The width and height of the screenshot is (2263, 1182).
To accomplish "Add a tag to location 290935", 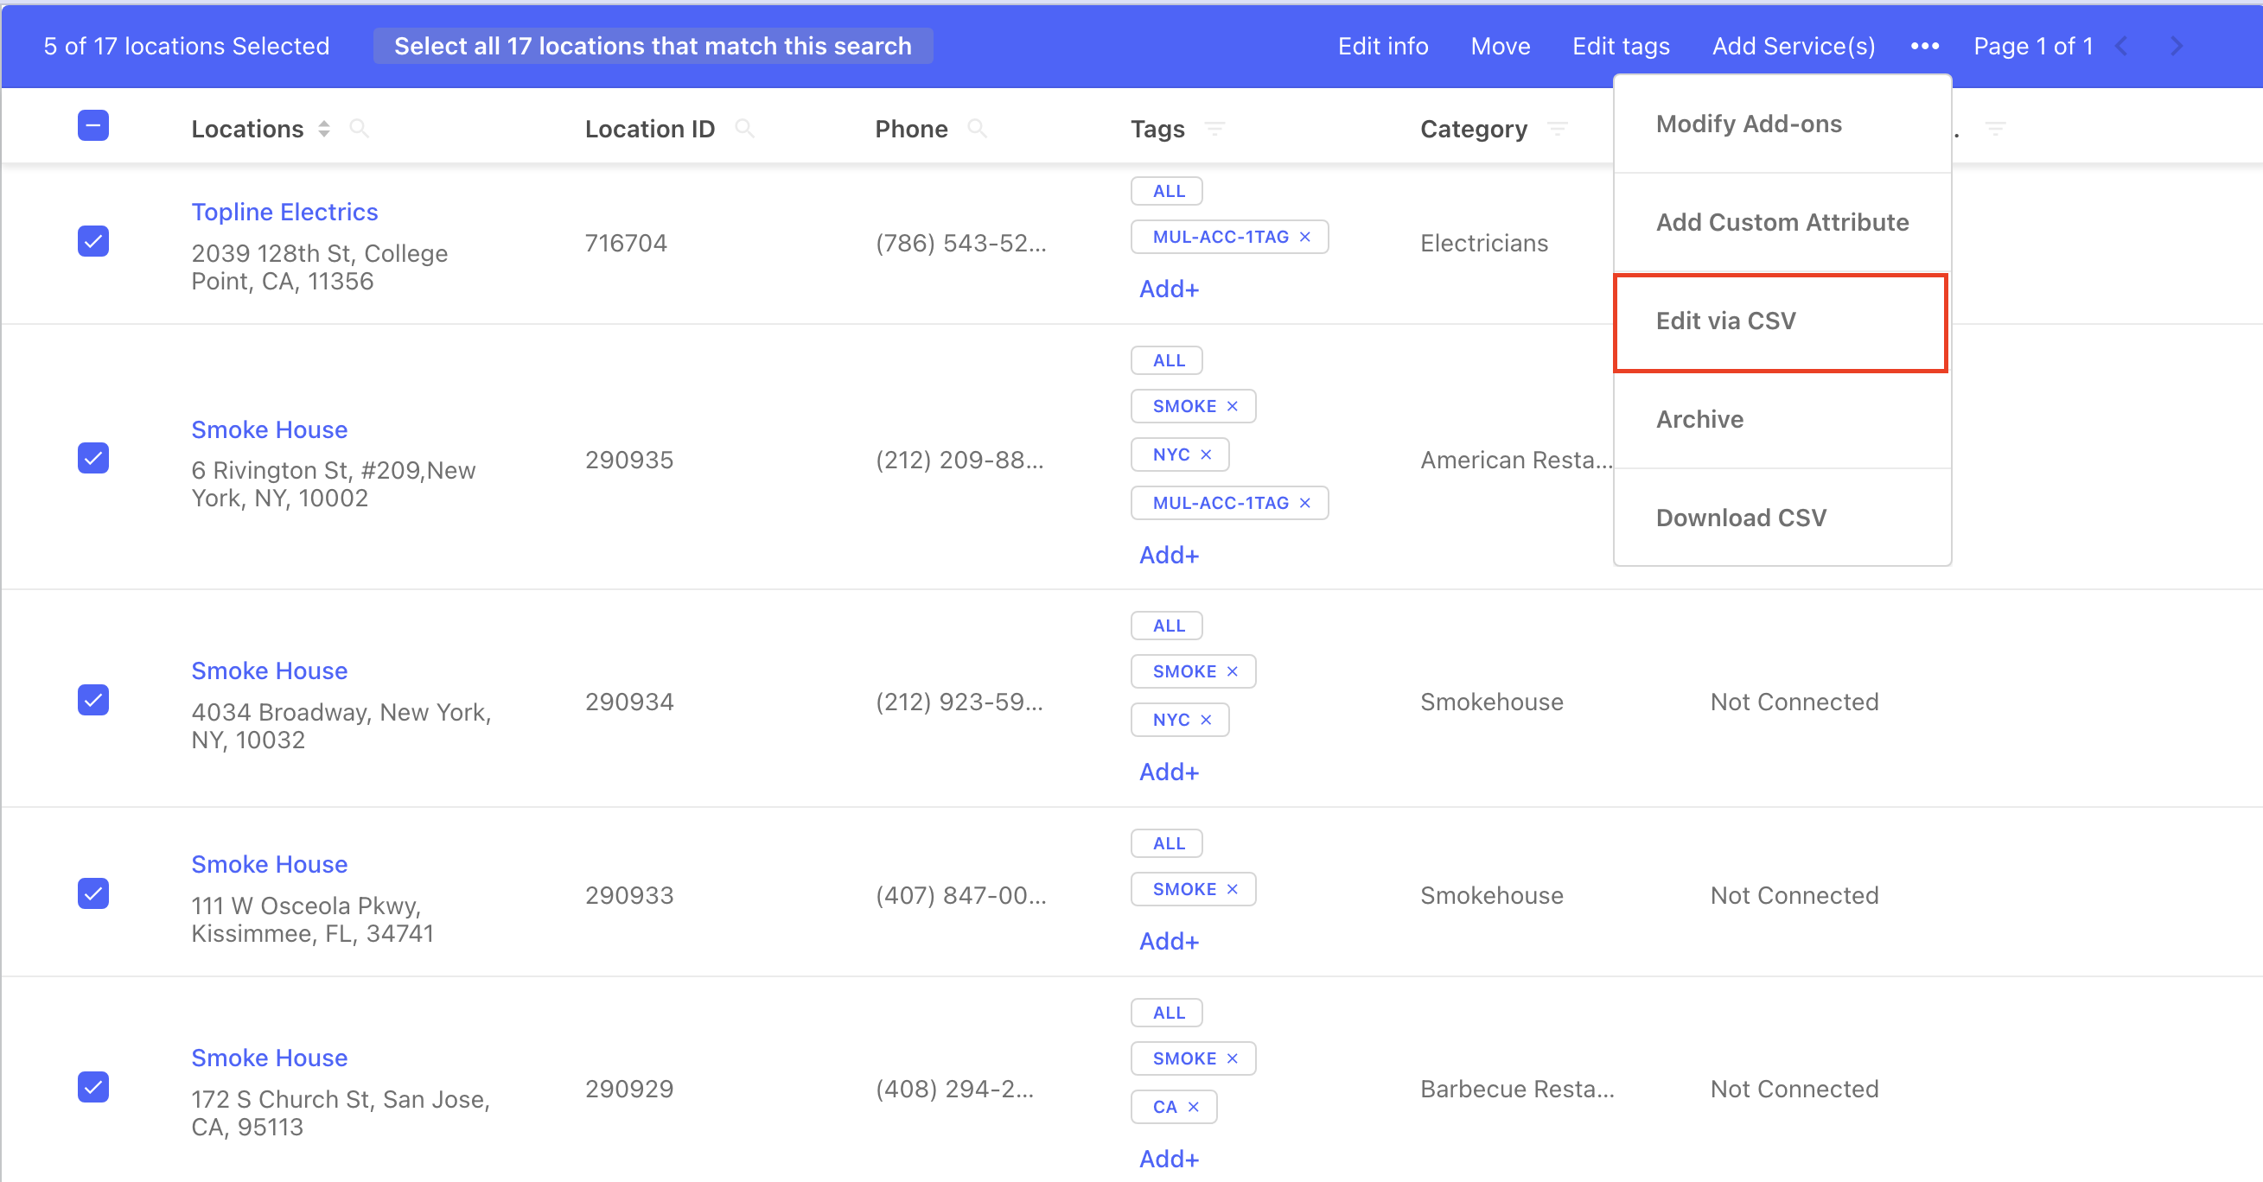I will coord(1169,555).
